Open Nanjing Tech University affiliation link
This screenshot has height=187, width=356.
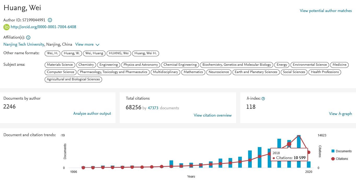pyautogui.click(x=24, y=44)
